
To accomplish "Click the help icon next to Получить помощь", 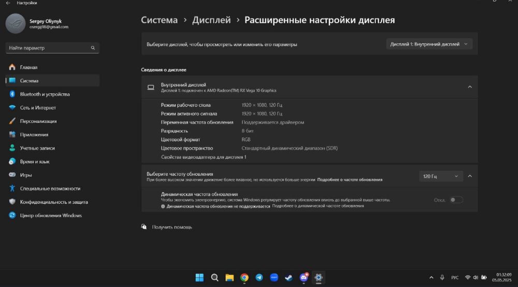I will [x=143, y=226].
